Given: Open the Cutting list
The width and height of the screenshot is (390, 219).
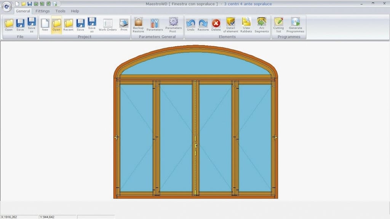Looking at the screenshot, I should coord(278,25).
